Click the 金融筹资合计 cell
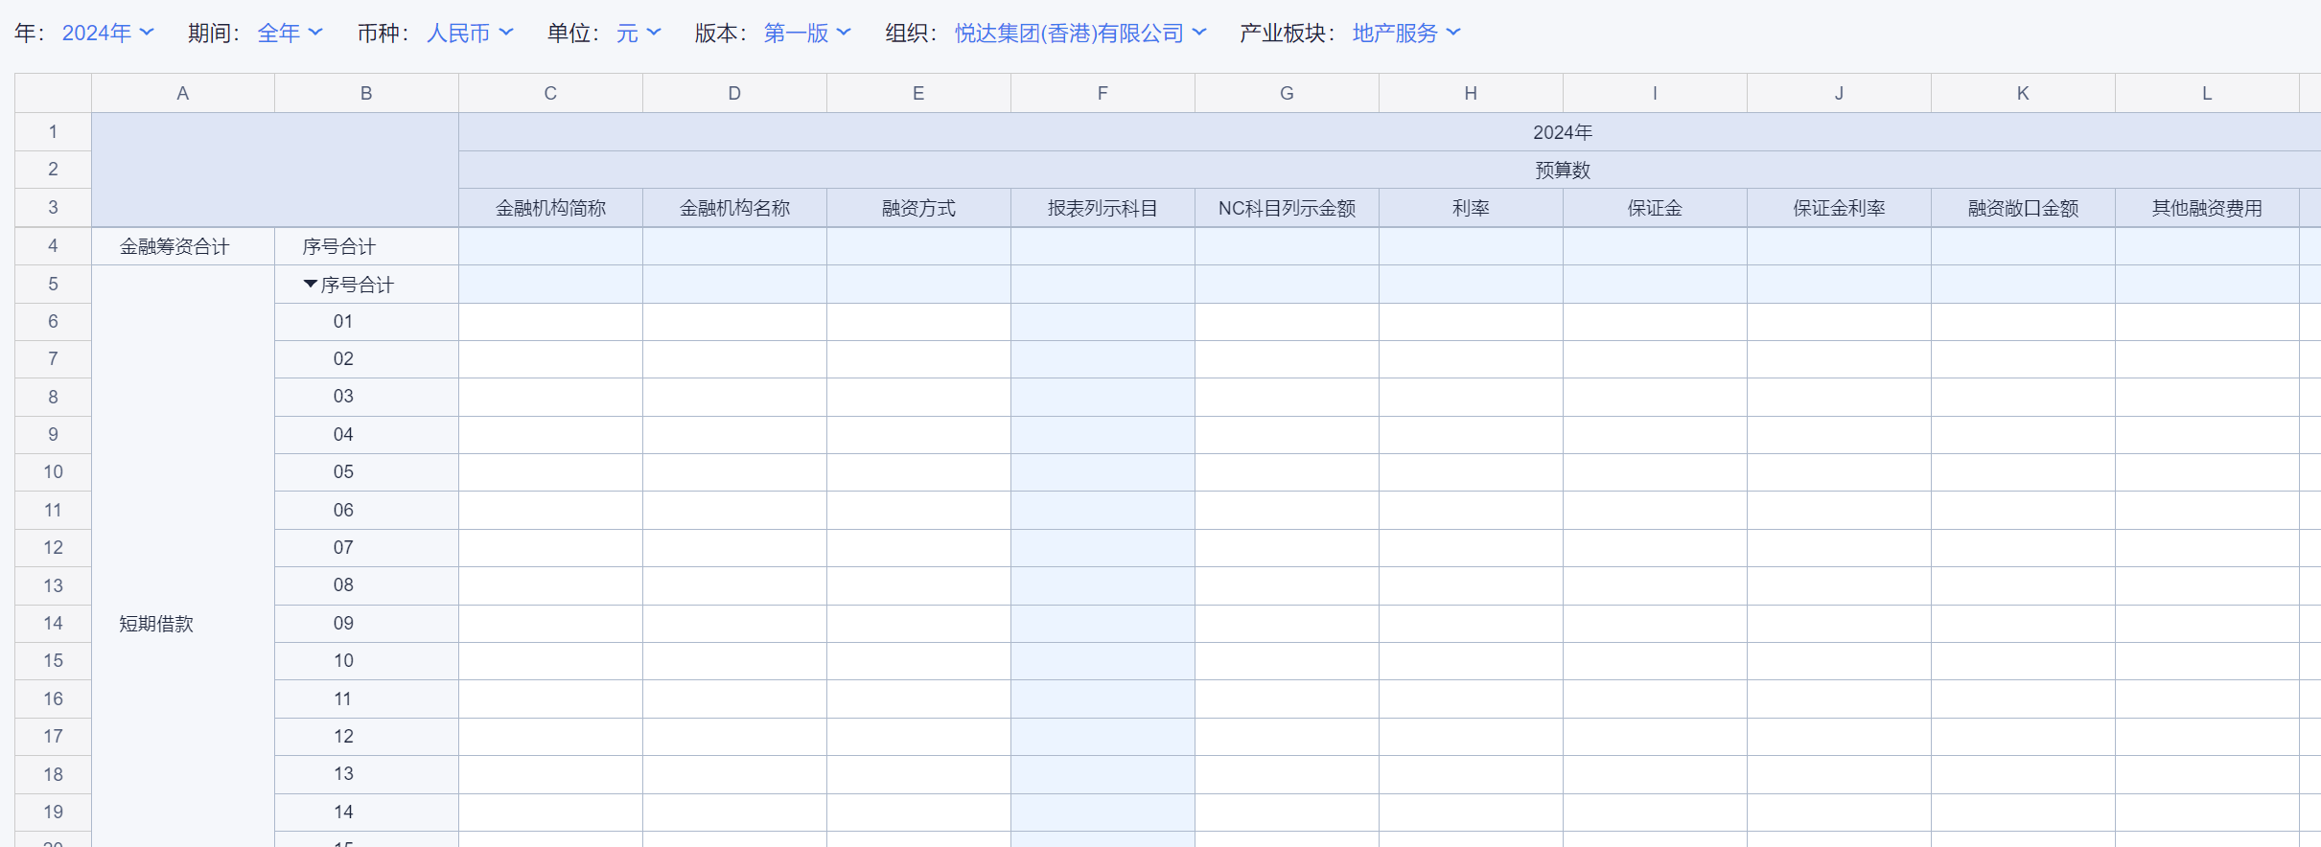Viewport: 2321px width, 847px height. 174,246
